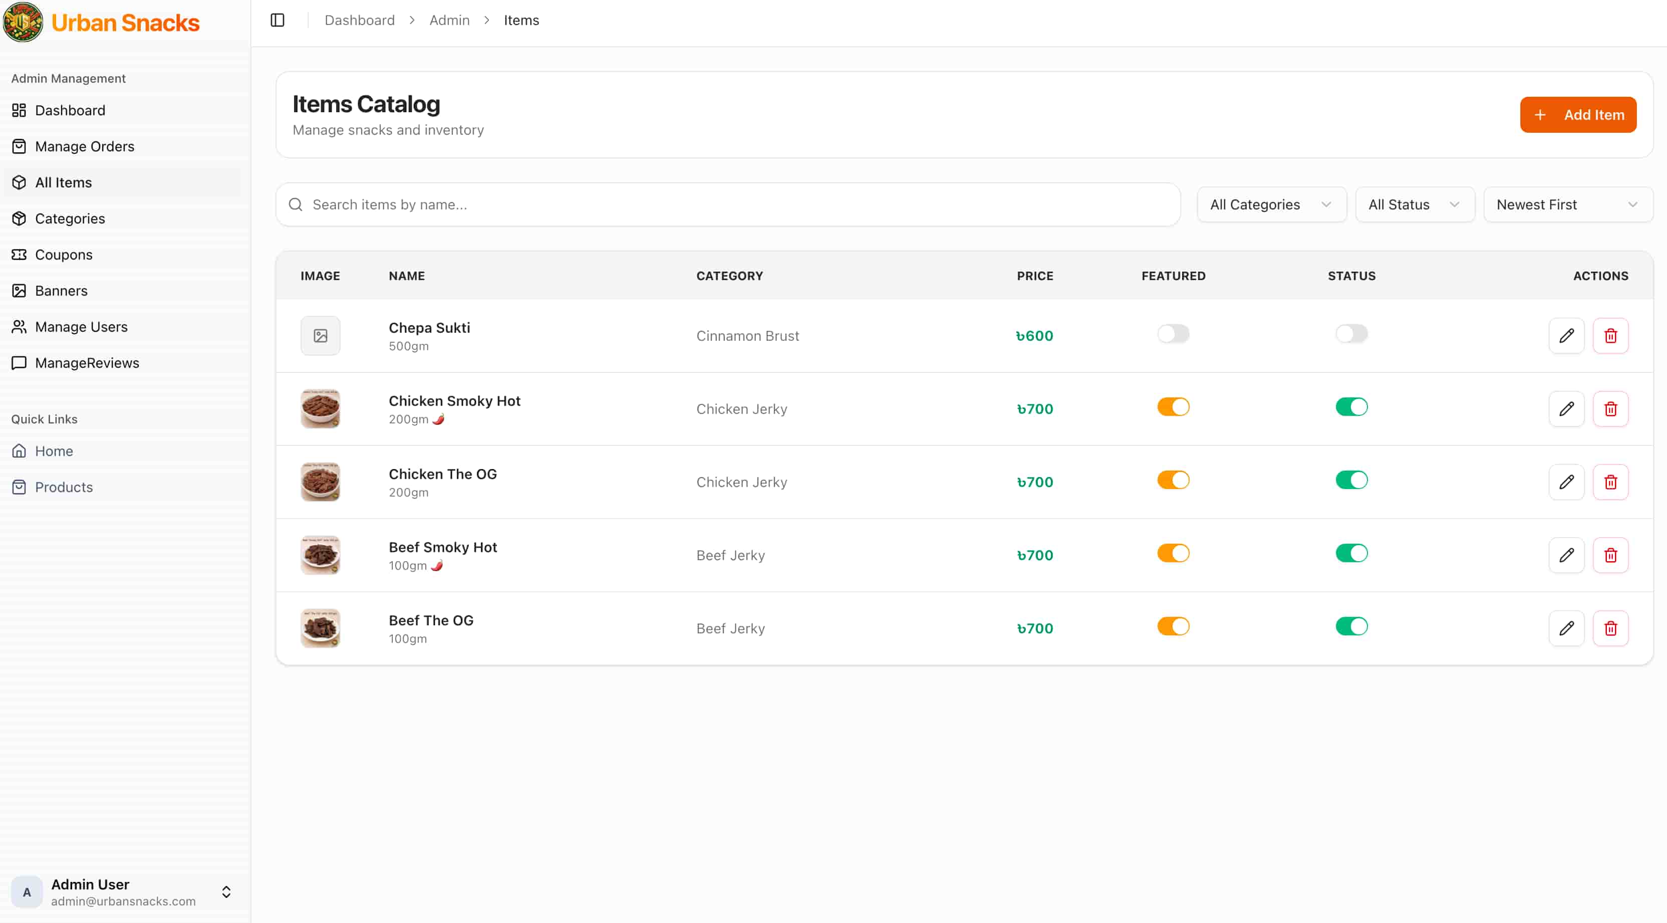The height and width of the screenshot is (923, 1667).
Task: Disable status for Chicken Smoky Hot
Action: (x=1351, y=407)
